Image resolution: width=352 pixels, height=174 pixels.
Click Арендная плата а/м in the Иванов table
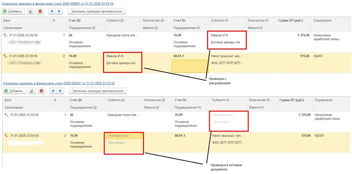coord(122,35)
